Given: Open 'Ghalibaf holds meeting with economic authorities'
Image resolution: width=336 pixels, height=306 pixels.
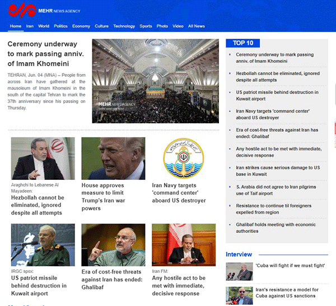Looking at the screenshot, I should click(x=276, y=228).
